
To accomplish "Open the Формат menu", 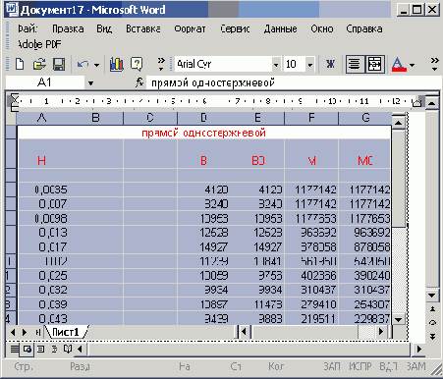I will point(190,28).
